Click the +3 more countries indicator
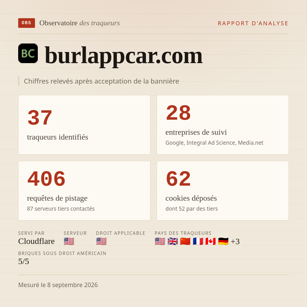Screen dimensions: 307x307 point(235,241)
